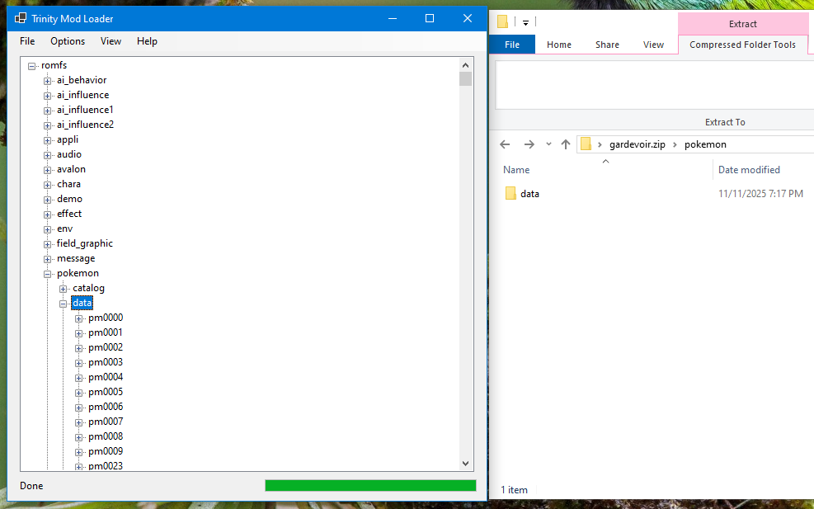Switch to the Home ribbon tab

pos(558,45)
